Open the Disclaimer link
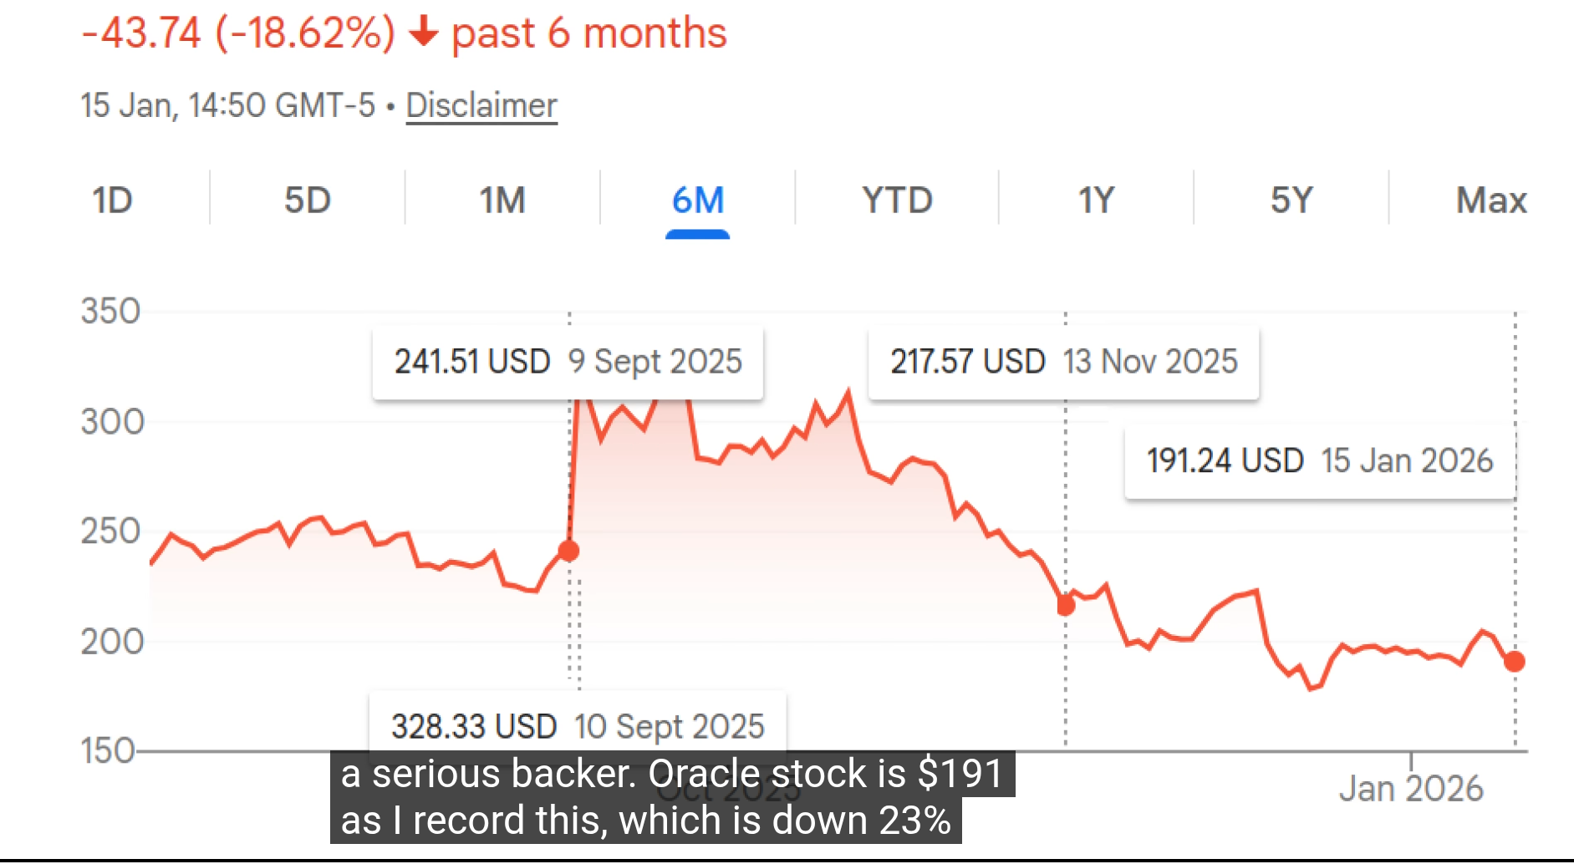This screenshot has width=1574, height=864. [481, 106]
